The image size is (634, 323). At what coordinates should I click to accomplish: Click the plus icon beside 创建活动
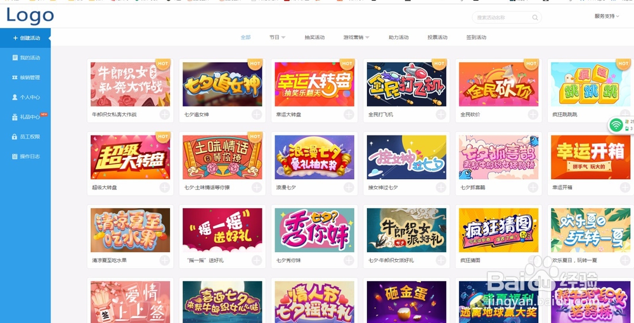pos(15,38)
